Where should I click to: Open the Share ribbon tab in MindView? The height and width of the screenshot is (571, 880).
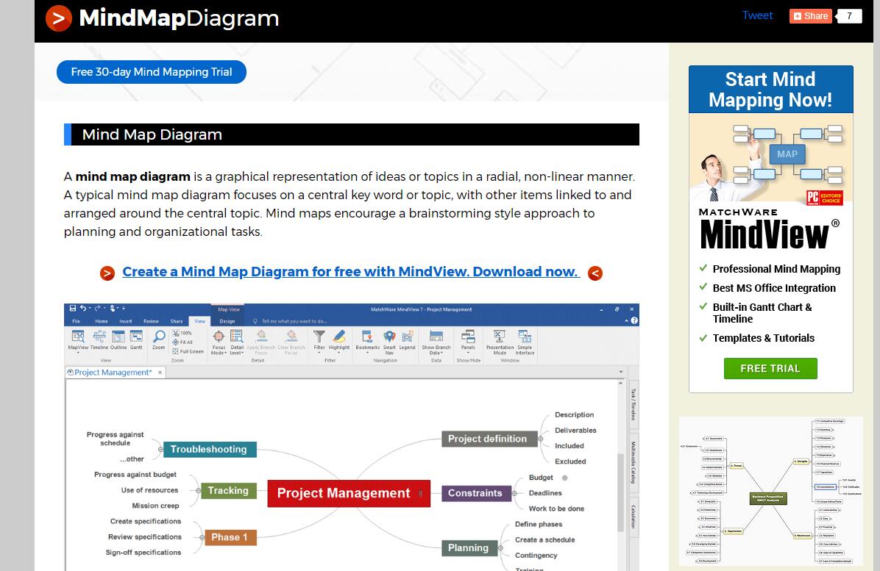tap(177, 321)
